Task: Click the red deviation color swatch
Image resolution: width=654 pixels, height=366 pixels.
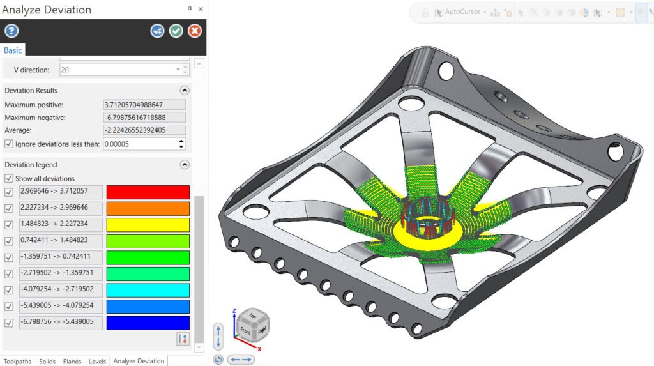Action: point(148,192)
